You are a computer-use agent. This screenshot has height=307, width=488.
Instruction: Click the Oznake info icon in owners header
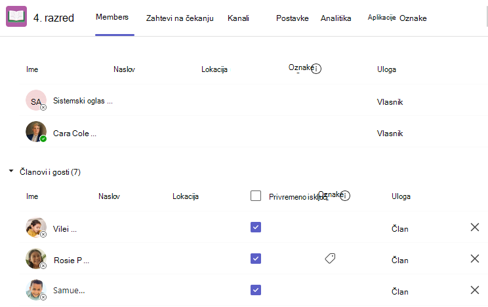[316, 69]
